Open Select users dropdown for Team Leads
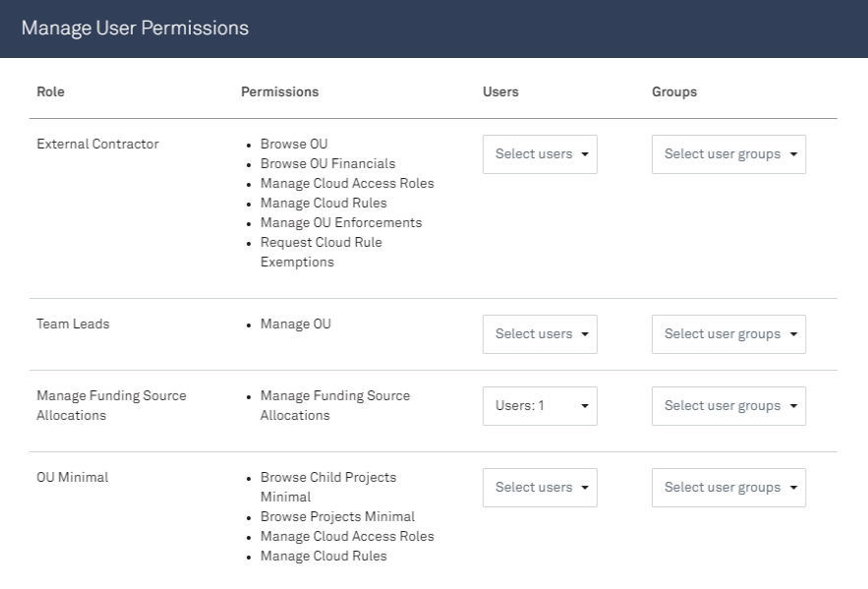Viewport: 868px width, 589px height. click(x=540, y=334)
